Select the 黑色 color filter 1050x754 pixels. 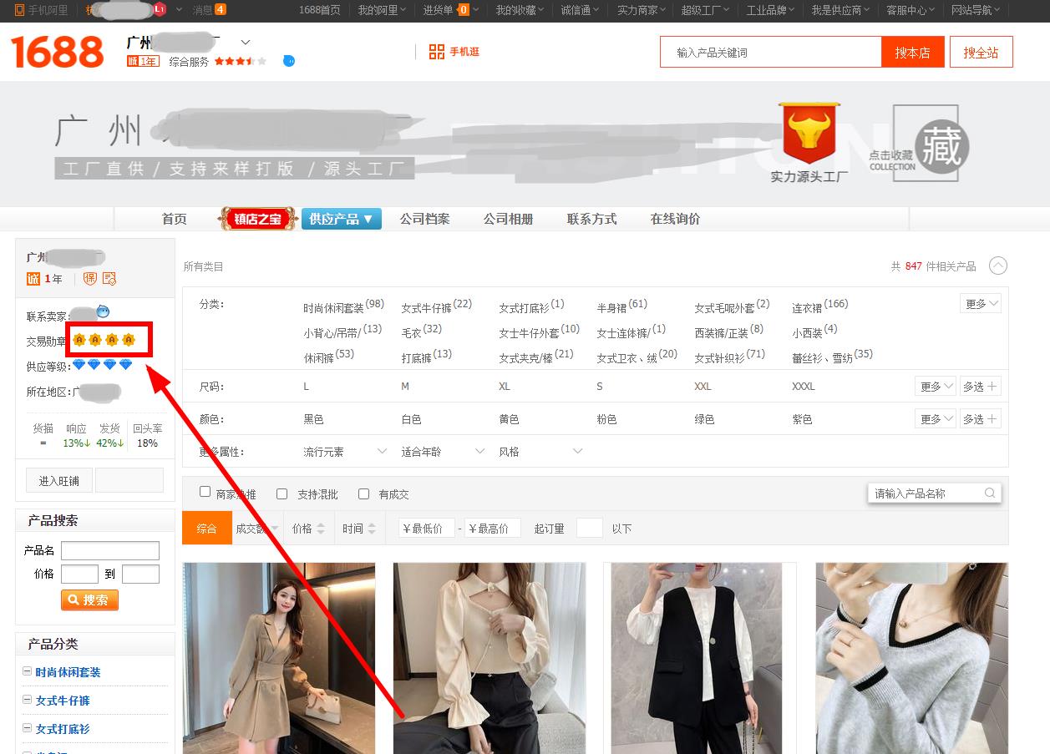point(313,419)
